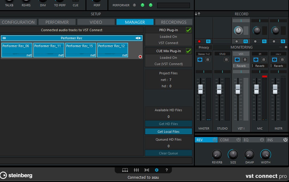289x182 pixels.
Task: Click the Privacy button
Action: [x=204, y=47]
